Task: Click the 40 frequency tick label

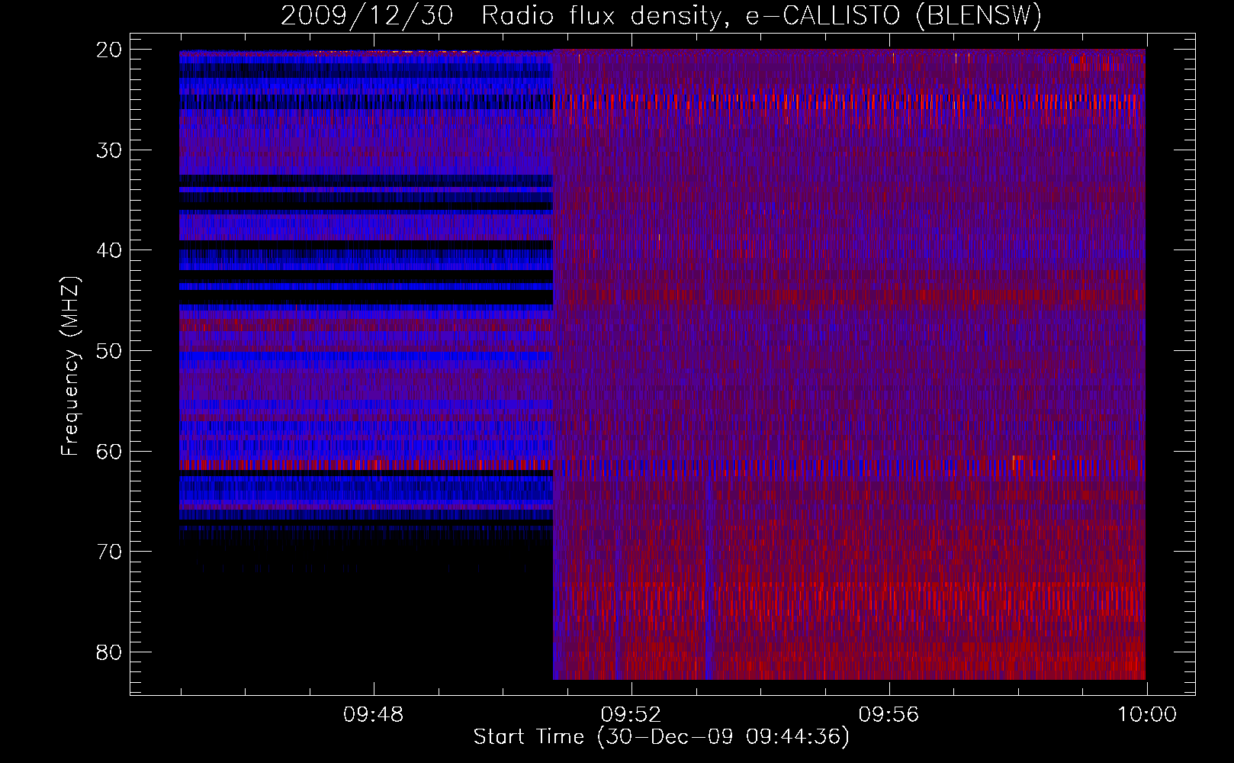Action: pos(109,250)
